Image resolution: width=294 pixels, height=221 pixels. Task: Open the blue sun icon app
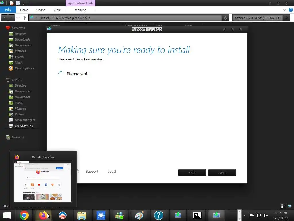101,215
